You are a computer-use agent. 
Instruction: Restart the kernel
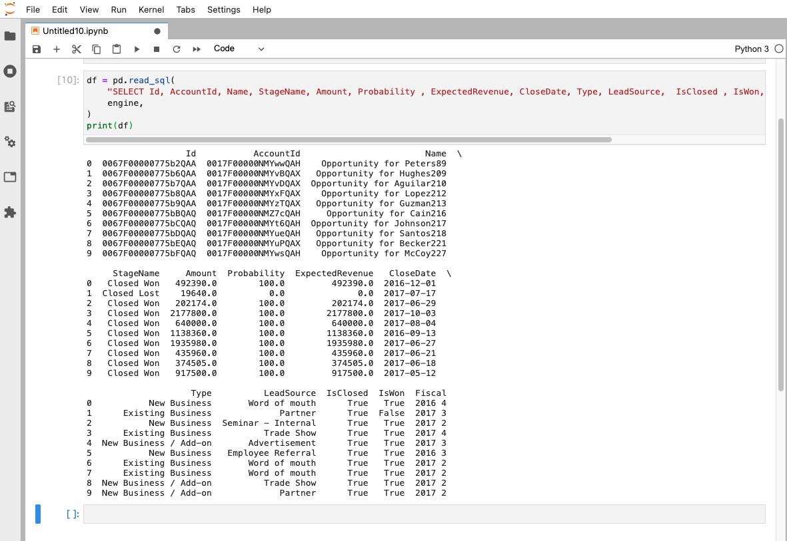point(177,49)
